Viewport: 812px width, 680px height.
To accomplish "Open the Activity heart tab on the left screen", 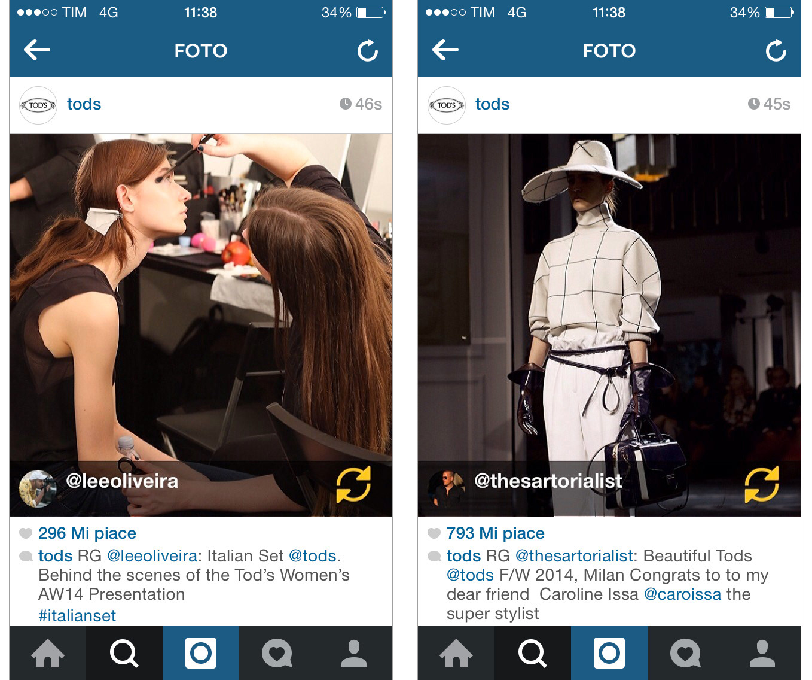I will (277, 653).
